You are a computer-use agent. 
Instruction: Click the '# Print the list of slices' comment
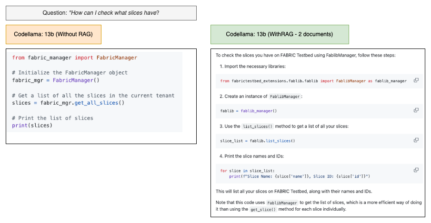(x=52, y=118)
